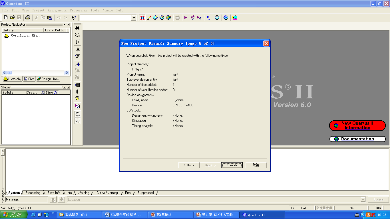
Task: Click the Start Analysis & Synthesis icon
Action: (193, 18)
